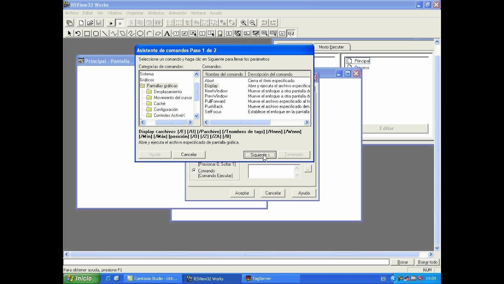The width and height of the screenshot is (504, 284).
Task: Click commands list scroll right arrow
Action: point(308,122)
